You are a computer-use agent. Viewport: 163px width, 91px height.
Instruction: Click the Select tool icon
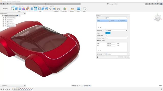pos(85,9)
